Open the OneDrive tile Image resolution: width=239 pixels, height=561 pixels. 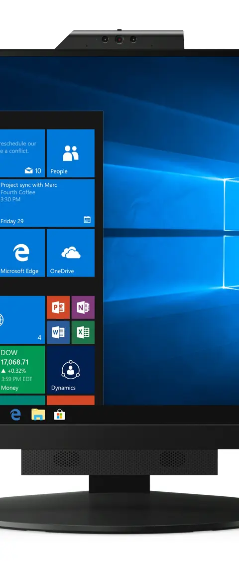[71, 253]
